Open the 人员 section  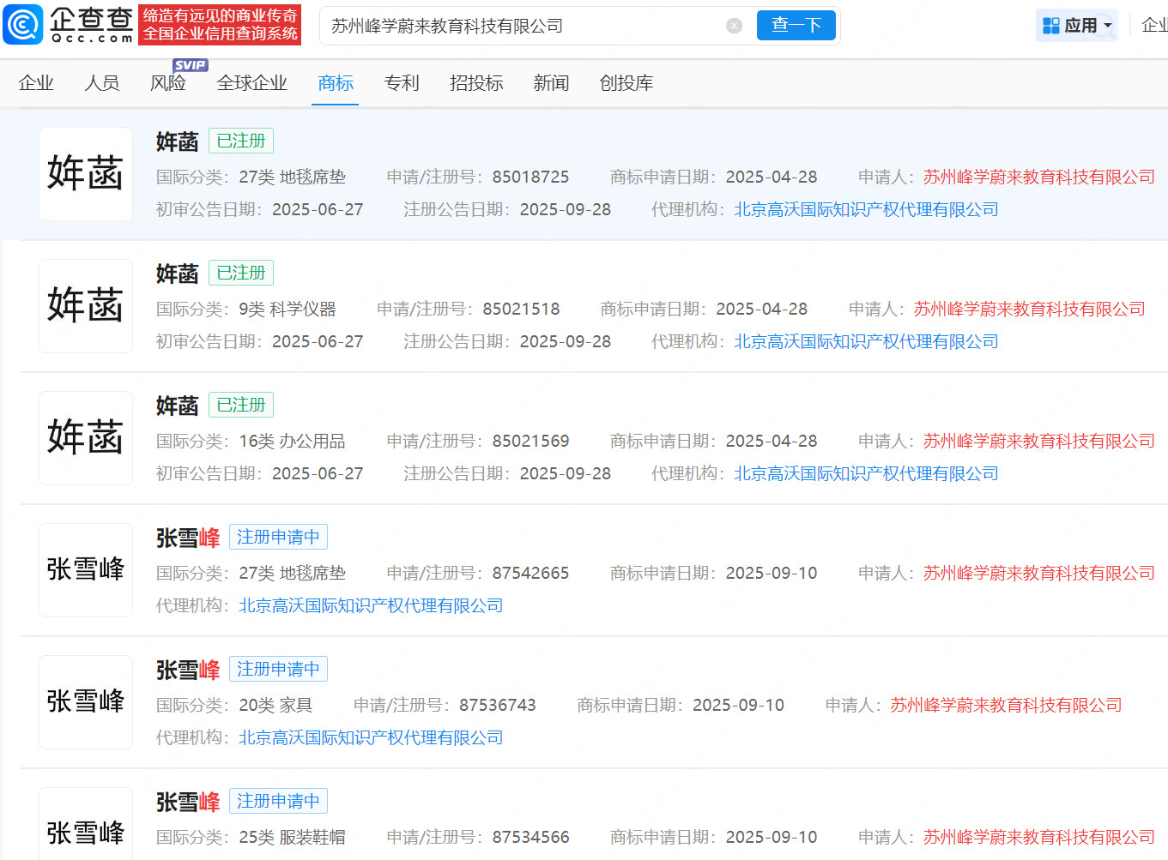point(102,83)
